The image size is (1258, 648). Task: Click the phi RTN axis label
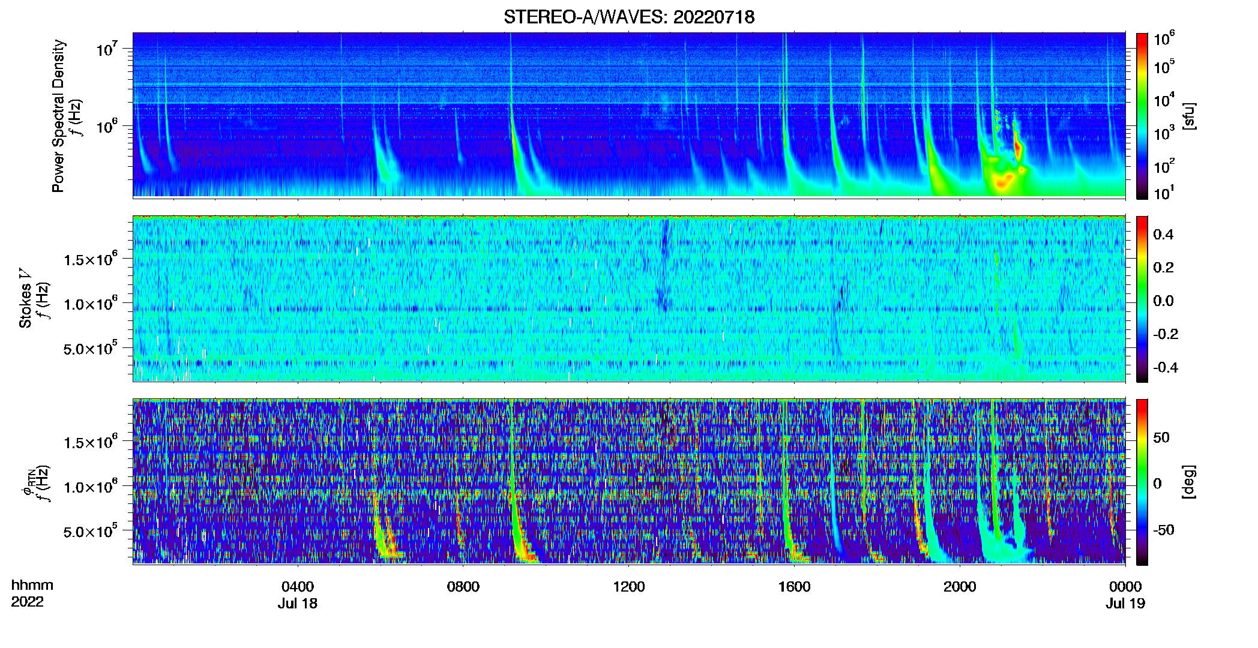[28, 484]
